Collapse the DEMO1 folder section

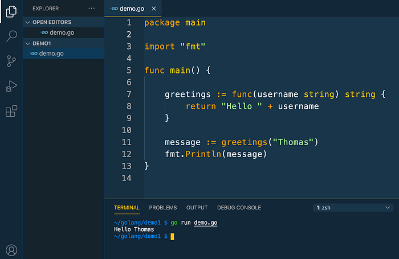[63, 43]
